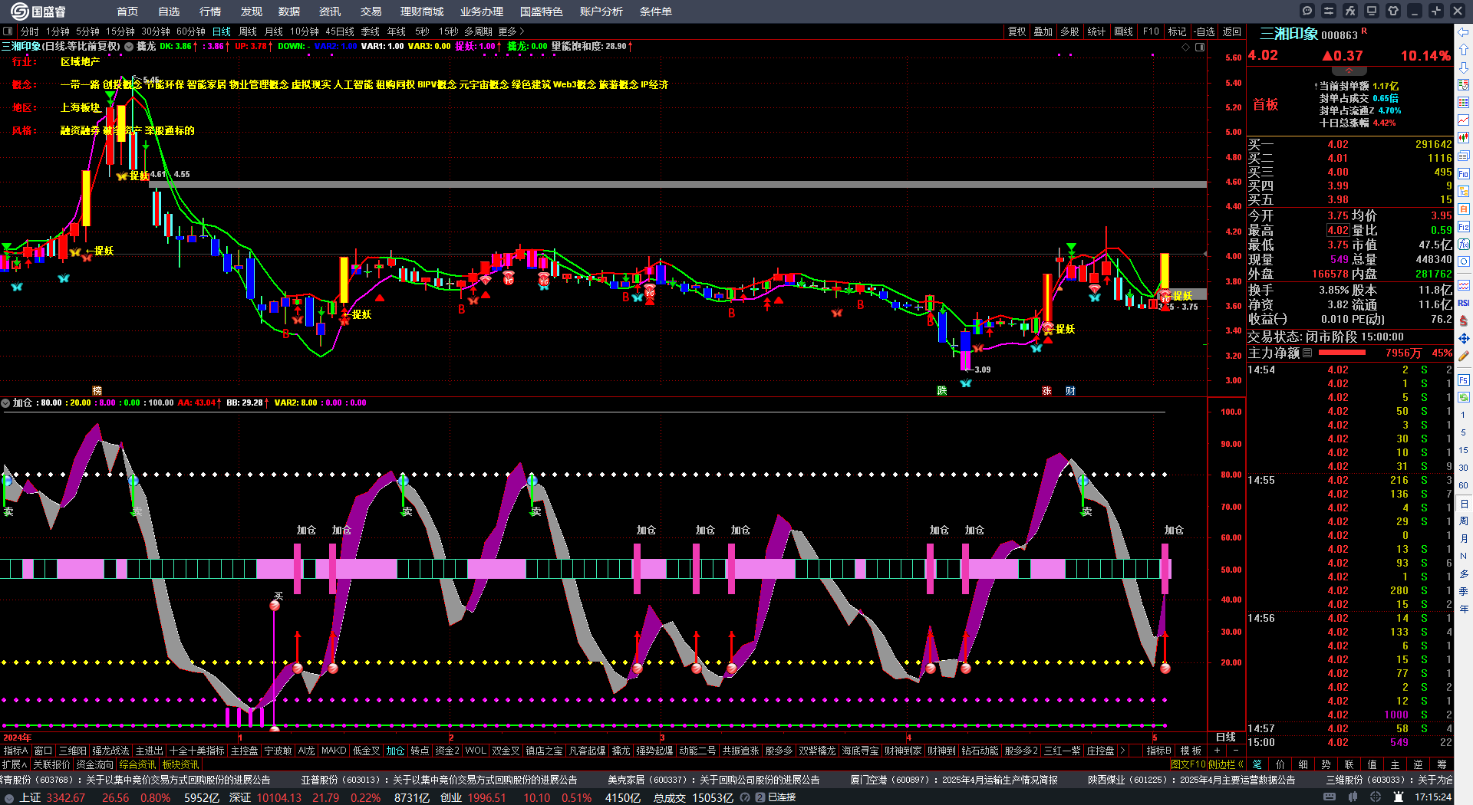Open dropdown circle next to 加仓 indicator
Viewport: 1473px width, 805px height.
(5, 402)
